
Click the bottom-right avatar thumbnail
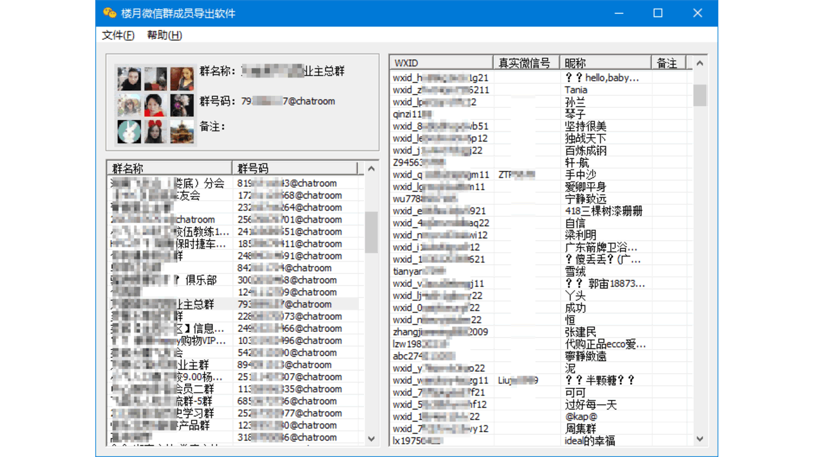(182, 131)
